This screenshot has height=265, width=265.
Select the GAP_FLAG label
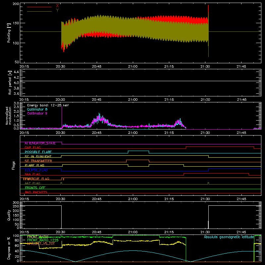coord(32,147)
